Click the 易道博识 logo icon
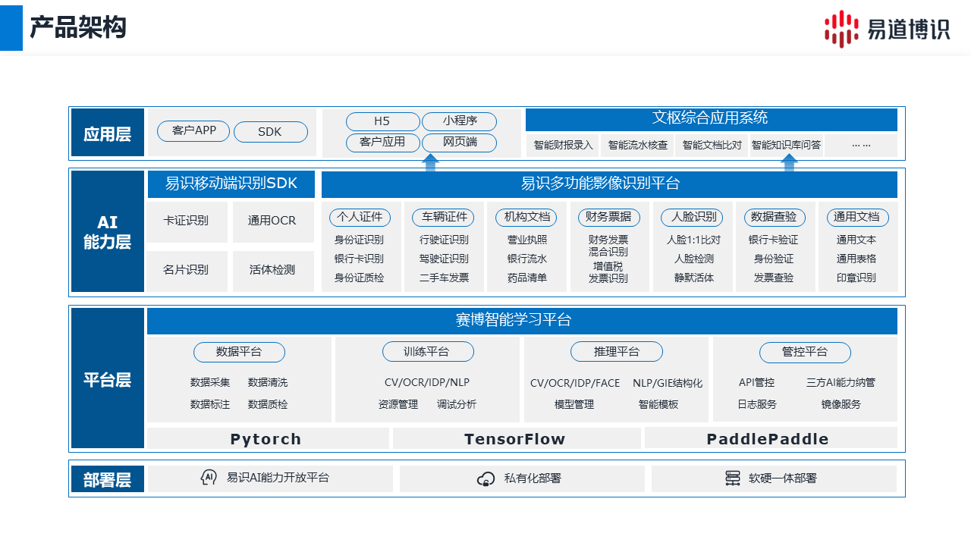971x546 pixels. pyautogui.click(x=841, y=29)
